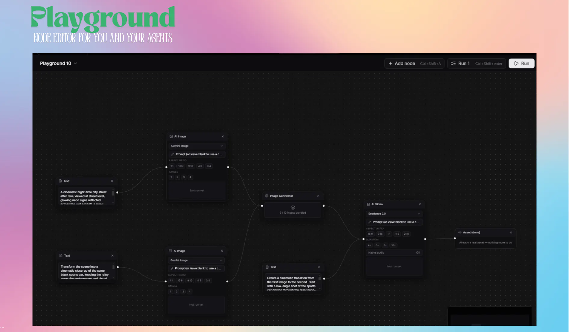Image resolution: width=569 pixels, height=332 pixels.
Task: Open Gemini Image dropdown in upper AI Image node
Action: 197,146
